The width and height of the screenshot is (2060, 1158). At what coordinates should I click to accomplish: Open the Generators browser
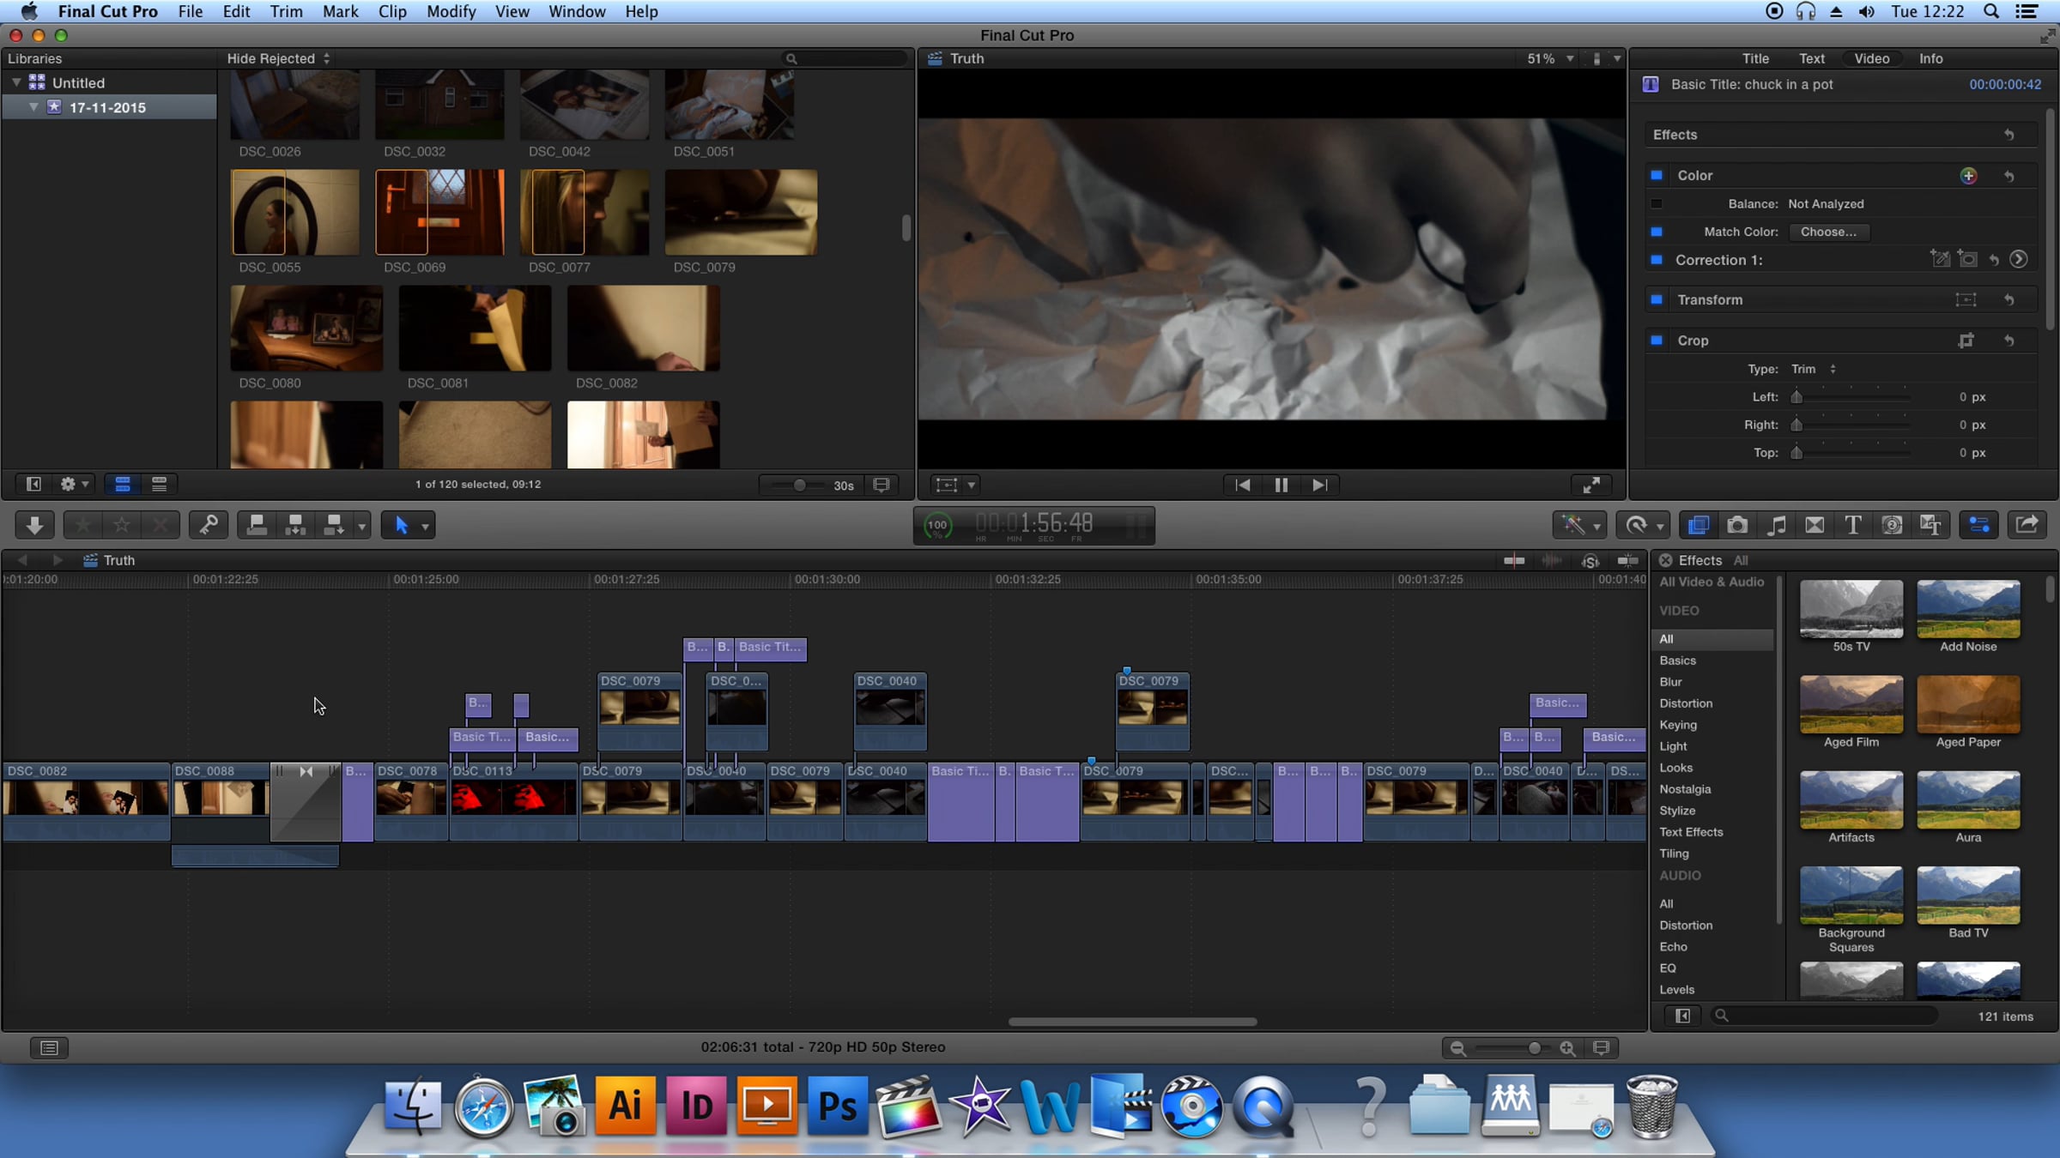pos(1892,525)
